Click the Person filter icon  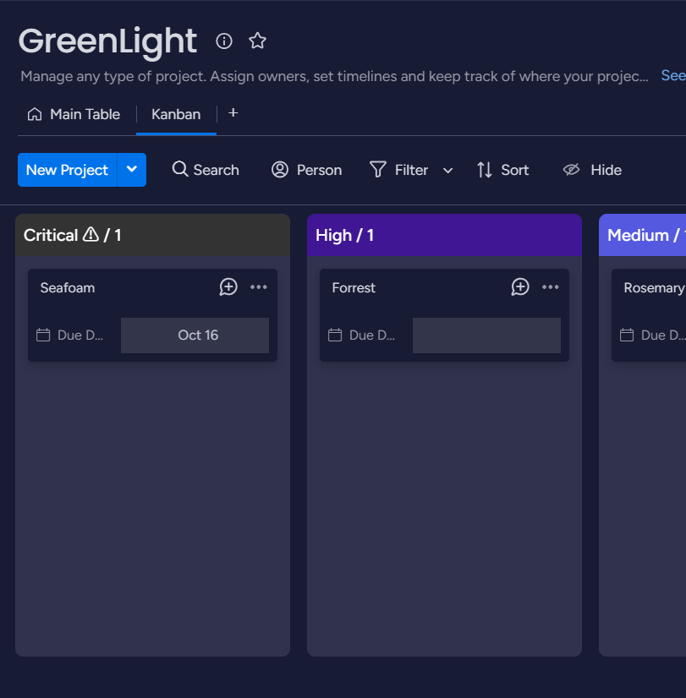[279, 170]
